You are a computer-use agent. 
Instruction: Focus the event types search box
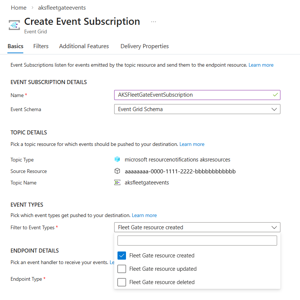point(197,241)
